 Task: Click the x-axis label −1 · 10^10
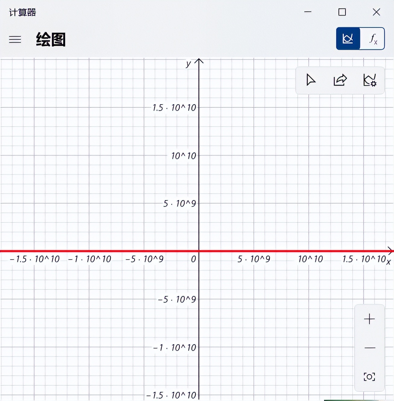point(89,259)
